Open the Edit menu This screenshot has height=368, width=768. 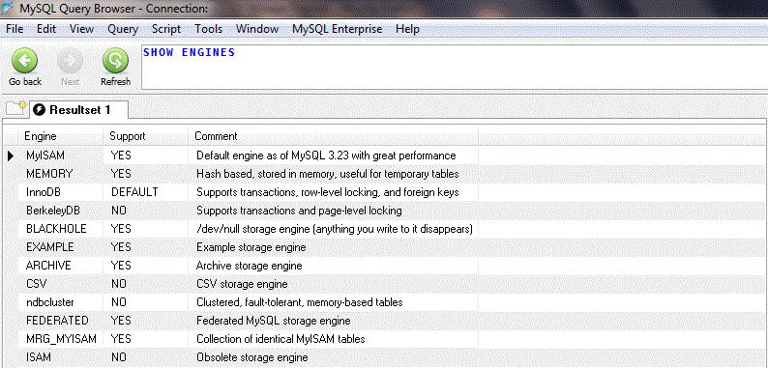[x=46, y=29]
